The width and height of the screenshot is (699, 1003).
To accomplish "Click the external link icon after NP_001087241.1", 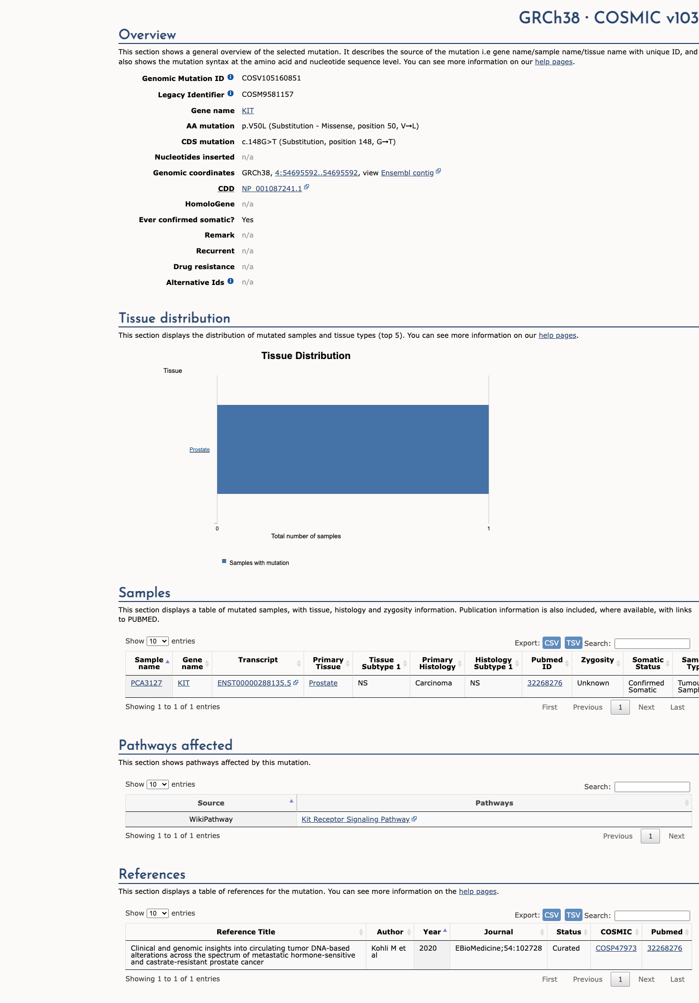I will (307, 187).
